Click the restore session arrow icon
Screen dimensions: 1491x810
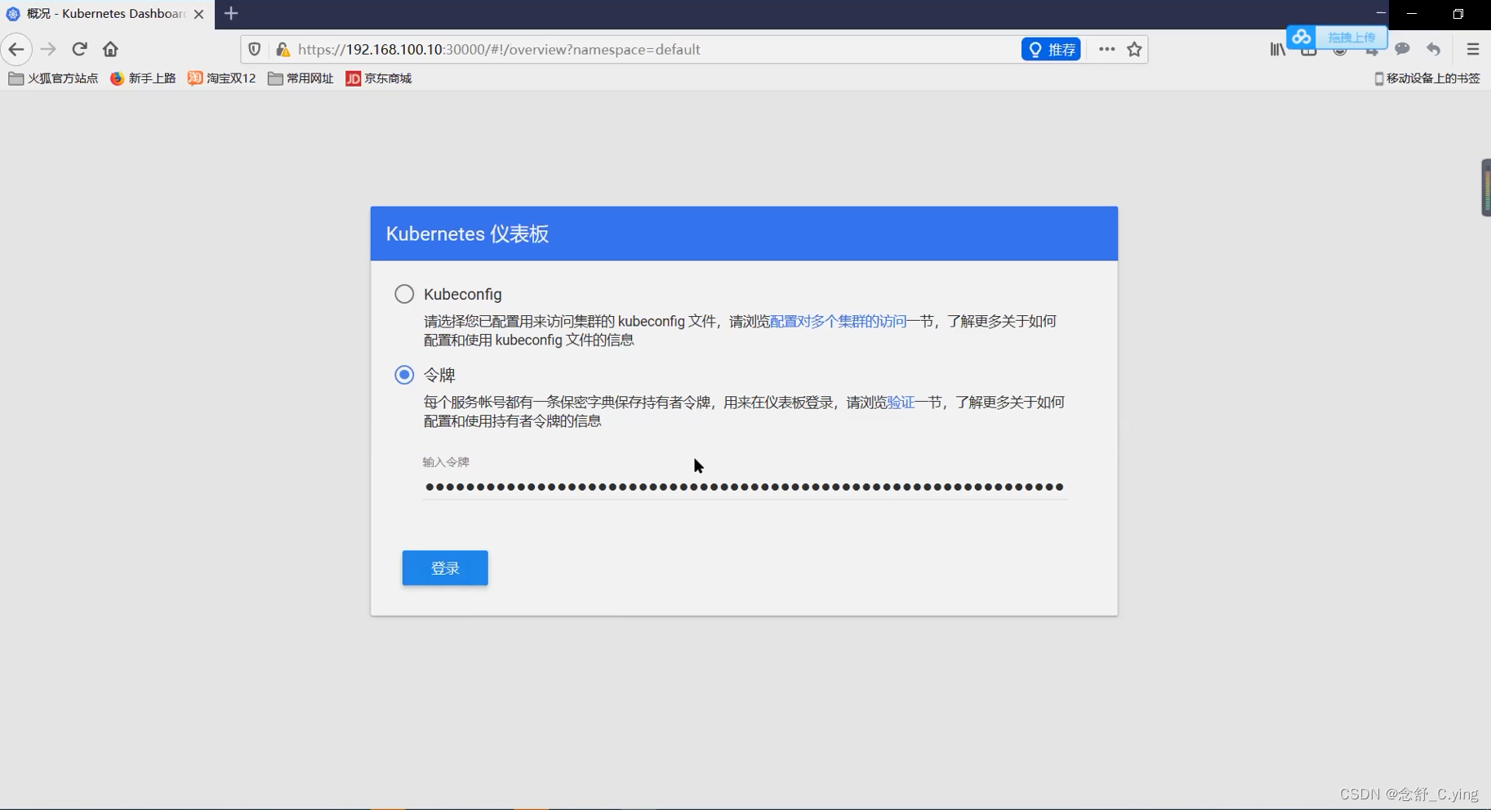click(x=1434, y=49)
